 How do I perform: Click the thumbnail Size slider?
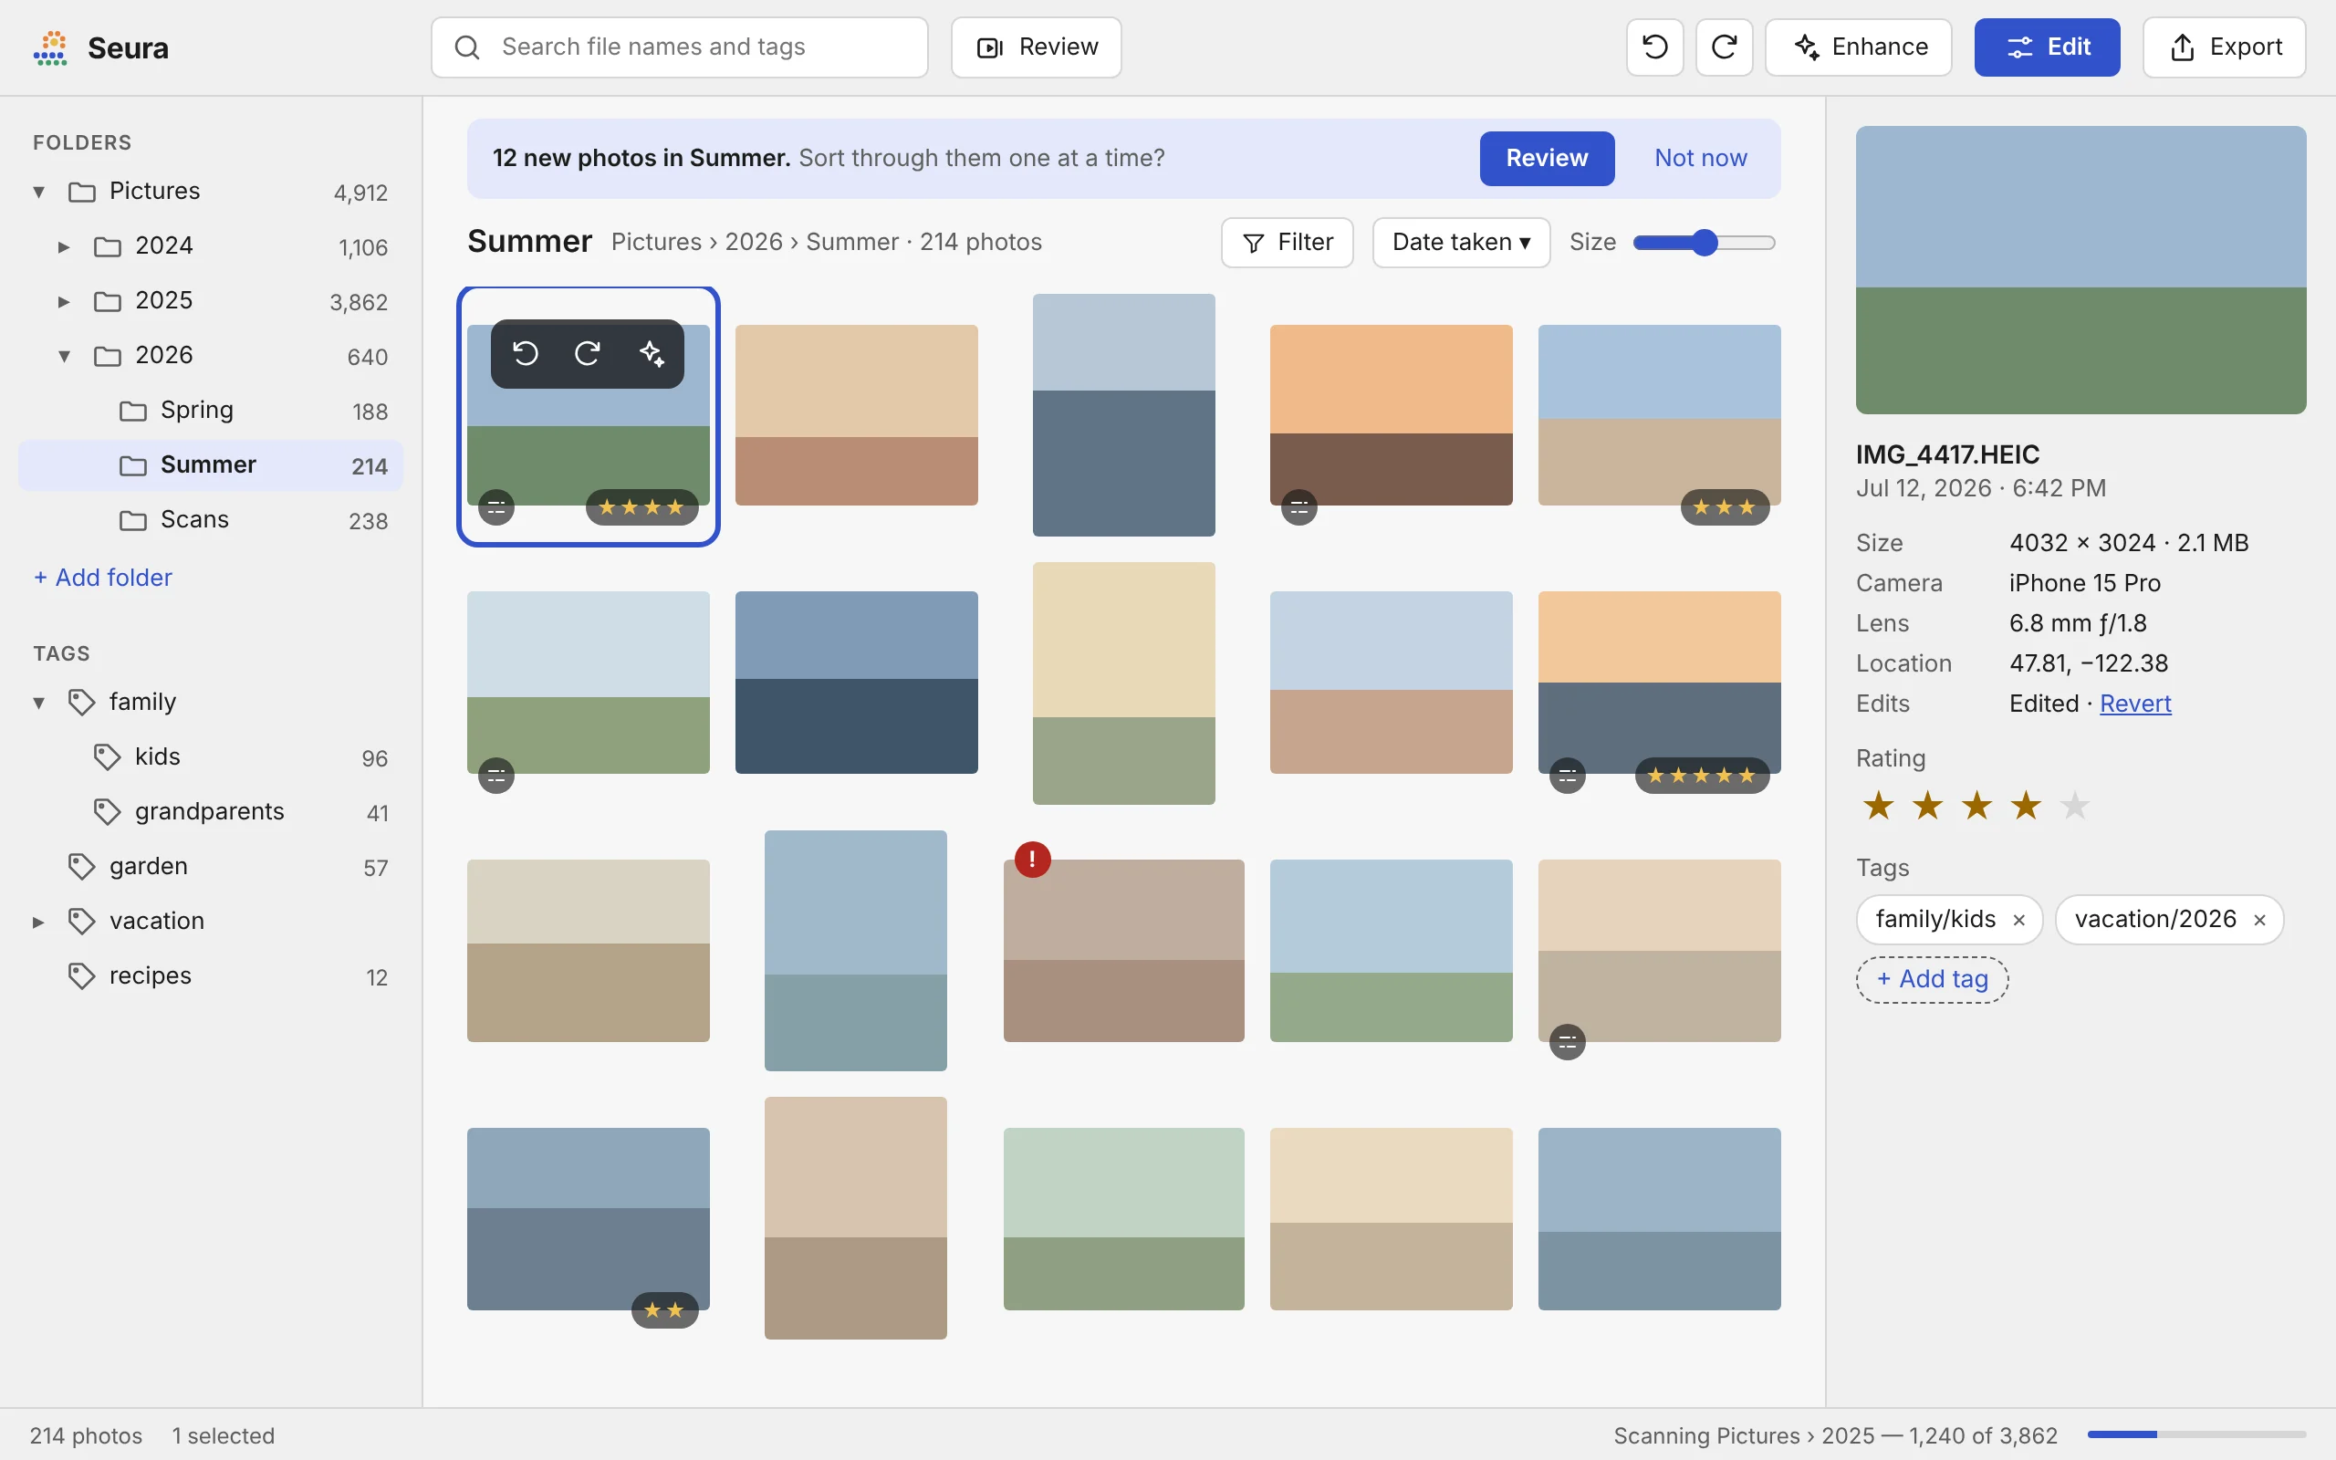point(1704,243)
